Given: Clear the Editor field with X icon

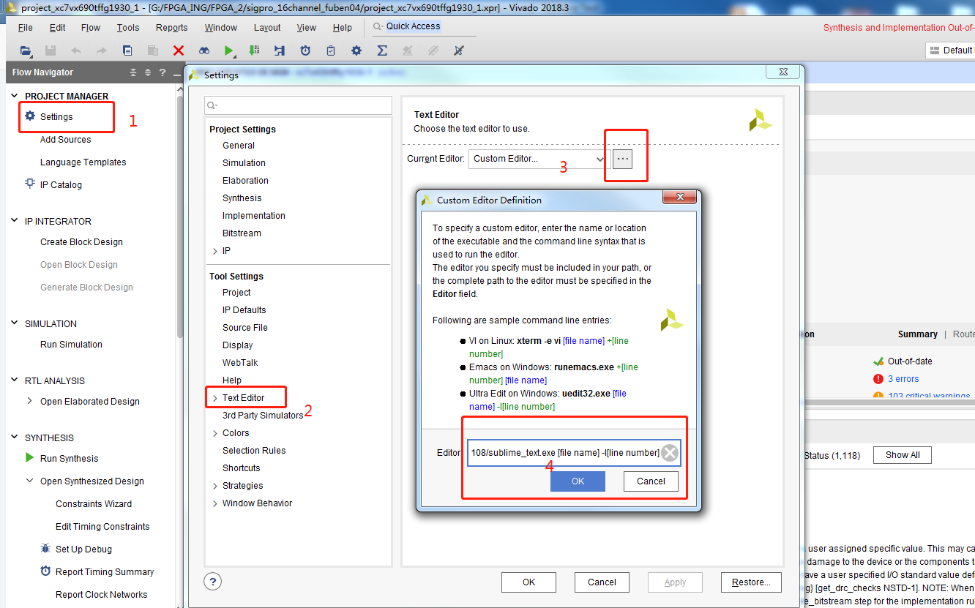Looking at the screenshot, I should 670,453.
